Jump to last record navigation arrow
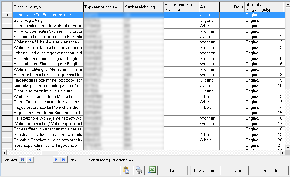The width and height of the screenshot is (290, 177). pos(63,160)
